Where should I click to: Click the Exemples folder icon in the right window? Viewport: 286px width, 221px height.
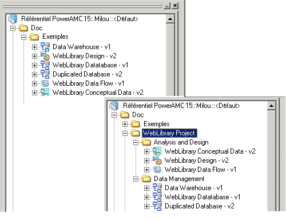(136, 124)
